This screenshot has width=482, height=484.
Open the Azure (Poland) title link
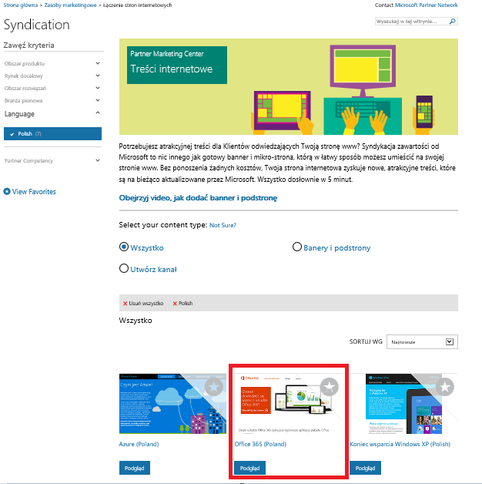click(x=139, y=444)
